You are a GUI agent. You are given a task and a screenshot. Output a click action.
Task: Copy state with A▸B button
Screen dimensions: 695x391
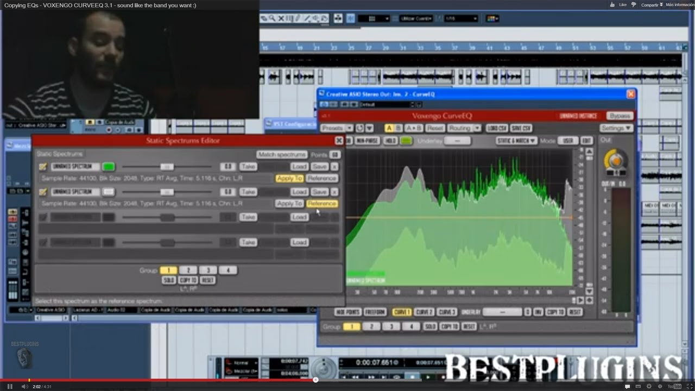[414, 128]
